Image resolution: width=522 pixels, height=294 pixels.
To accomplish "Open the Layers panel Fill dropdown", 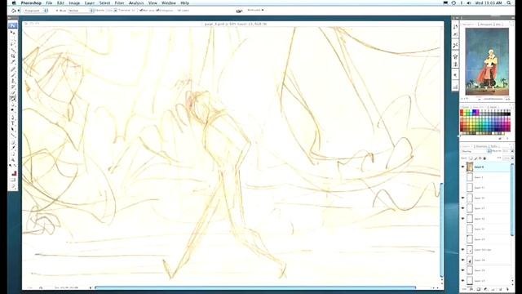I will pos(512,158).
